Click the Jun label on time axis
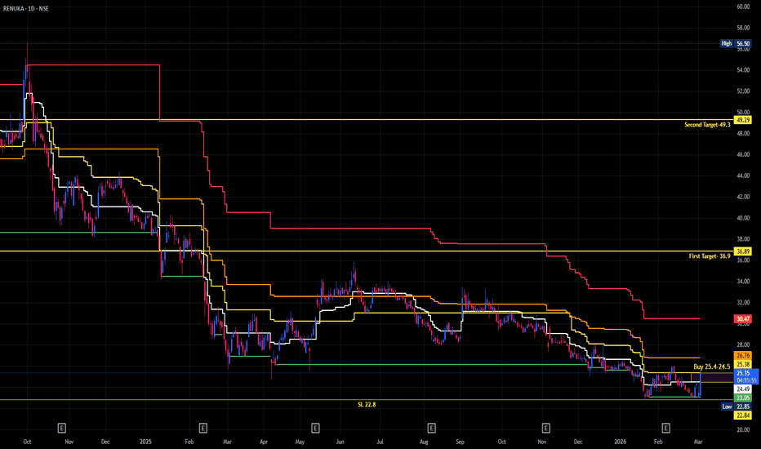 (x=340, y=442)
